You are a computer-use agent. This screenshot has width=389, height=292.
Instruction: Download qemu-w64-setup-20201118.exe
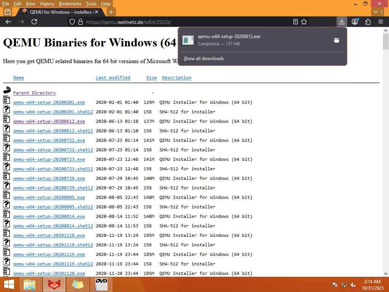[x=49, y=235]
